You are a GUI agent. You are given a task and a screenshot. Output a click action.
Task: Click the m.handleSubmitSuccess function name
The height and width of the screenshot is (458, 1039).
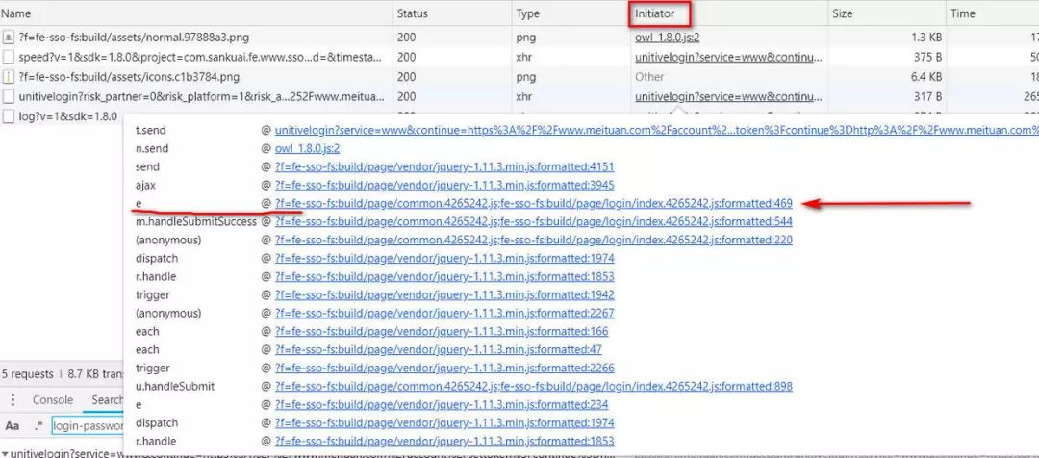pyautogui.click(x=196, y=222)
